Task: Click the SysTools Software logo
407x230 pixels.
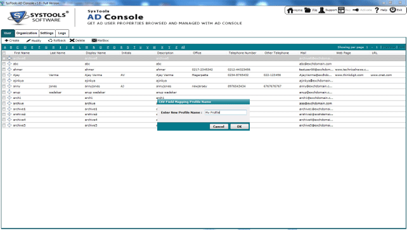Action: [38, 17]
